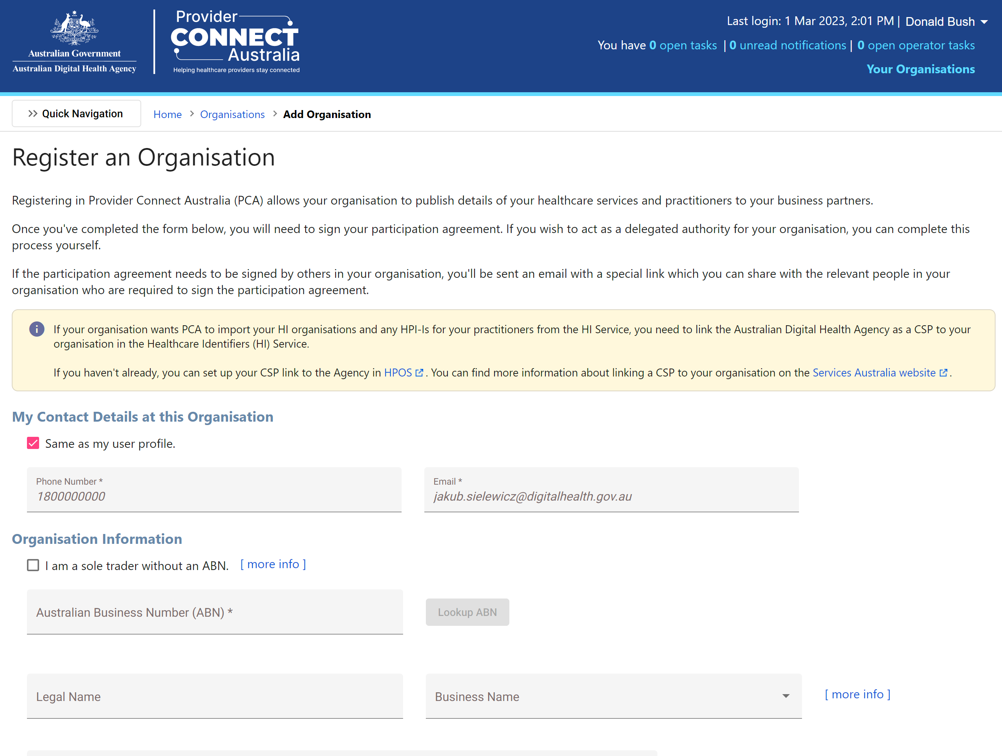Open the Donald Bush user dropdown
The height and width of the screenshot is (756, 1002).
(947, 21)
